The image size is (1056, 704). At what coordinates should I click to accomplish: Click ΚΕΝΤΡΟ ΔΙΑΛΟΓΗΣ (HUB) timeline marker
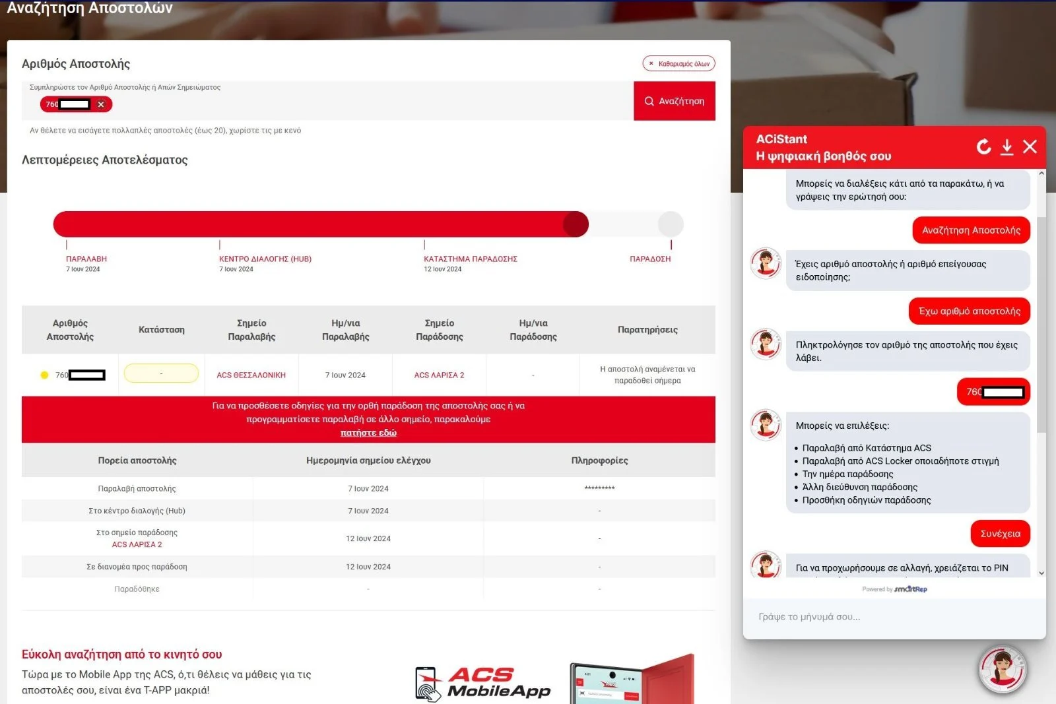point(265,259)
